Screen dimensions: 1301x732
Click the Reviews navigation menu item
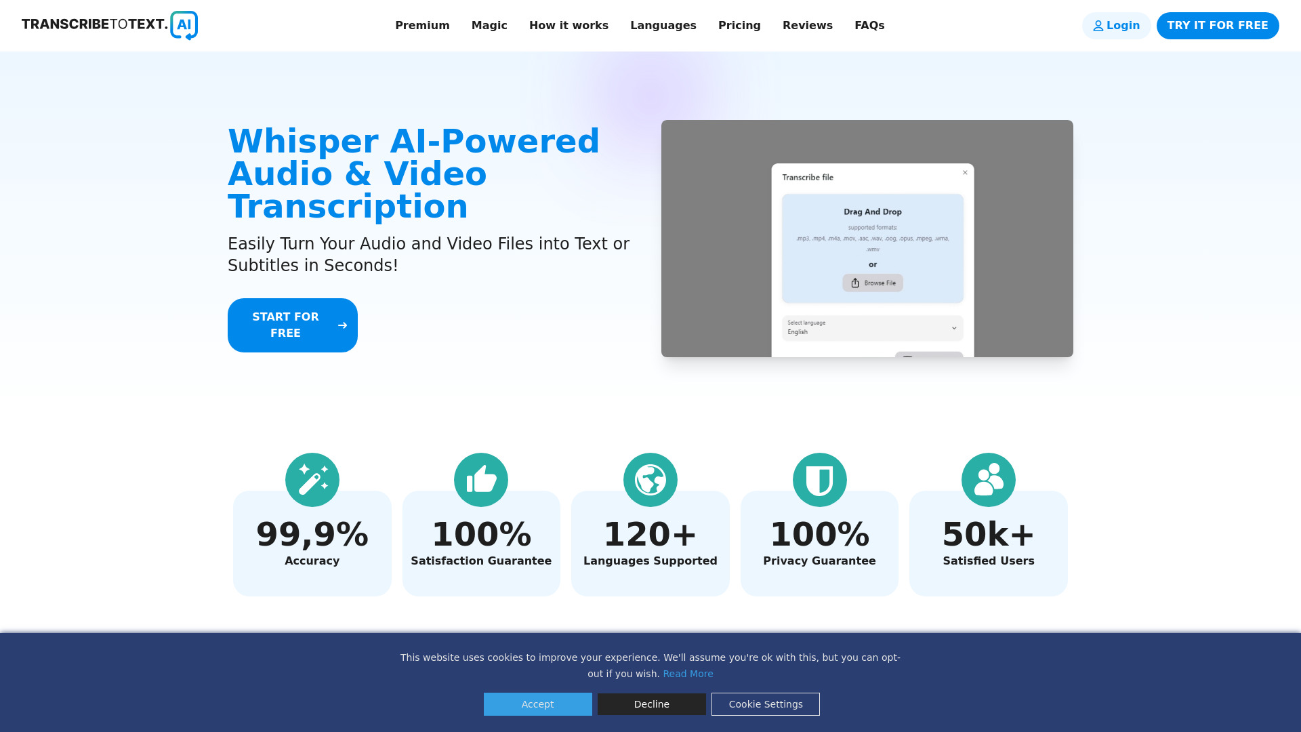pos(808,25)
